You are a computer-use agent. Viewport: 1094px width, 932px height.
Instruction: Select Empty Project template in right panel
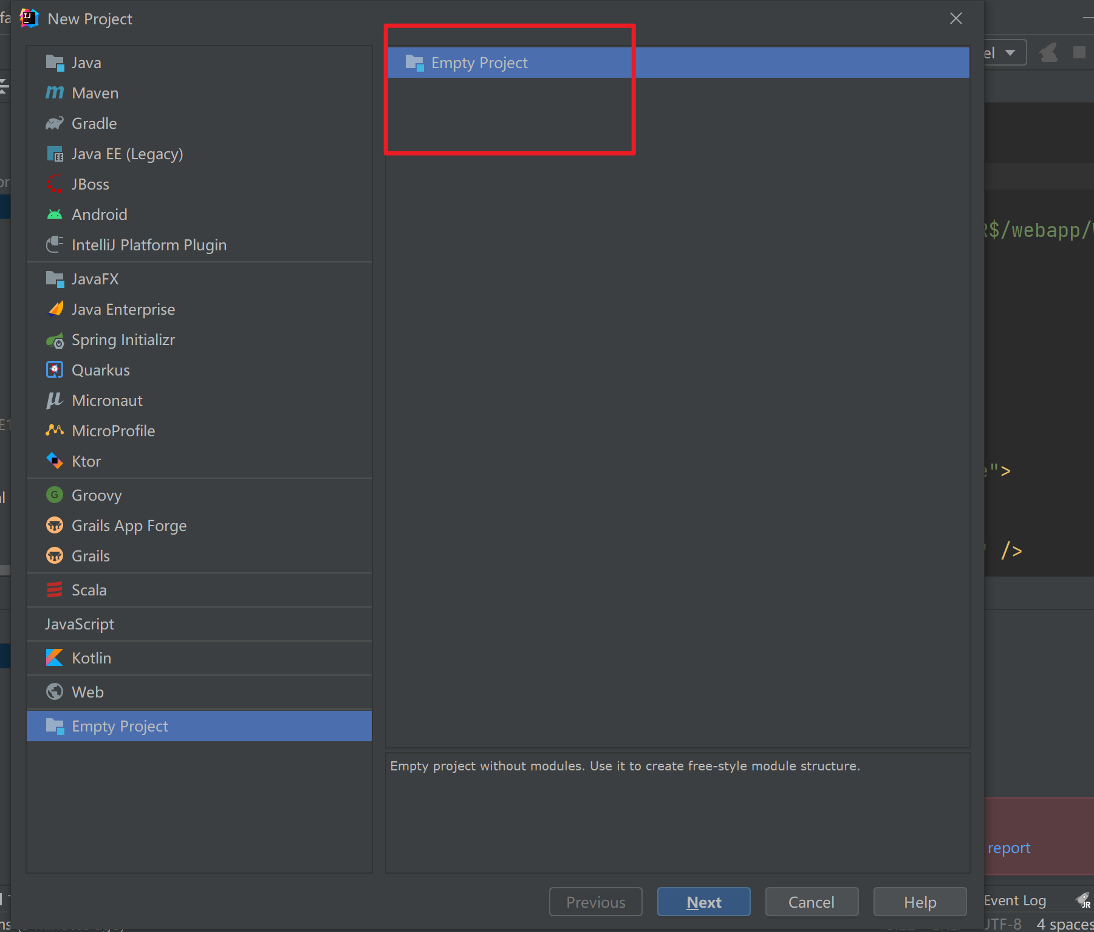678,63
